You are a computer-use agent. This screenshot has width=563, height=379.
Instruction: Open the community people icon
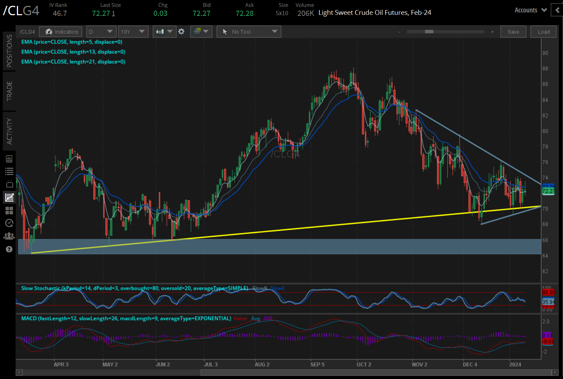(x=9, y=236)
